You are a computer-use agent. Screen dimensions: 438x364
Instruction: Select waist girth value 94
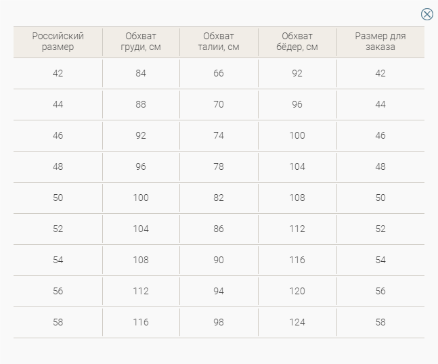(x=219, y=291)
